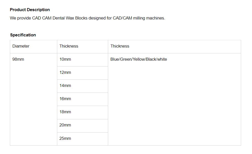Select the 20mm thickness row
This screenshot has height=154, width=252.
point(65,125)
